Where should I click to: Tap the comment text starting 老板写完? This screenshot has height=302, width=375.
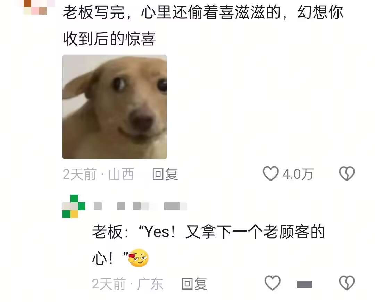pos(203,25)
